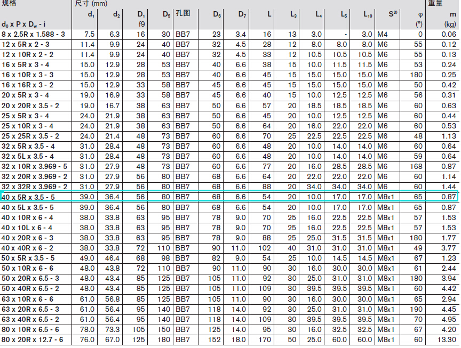The width and height of the screenshot is (461, 348).
Task: Click the "L10" column header
Action: [368, 14]
